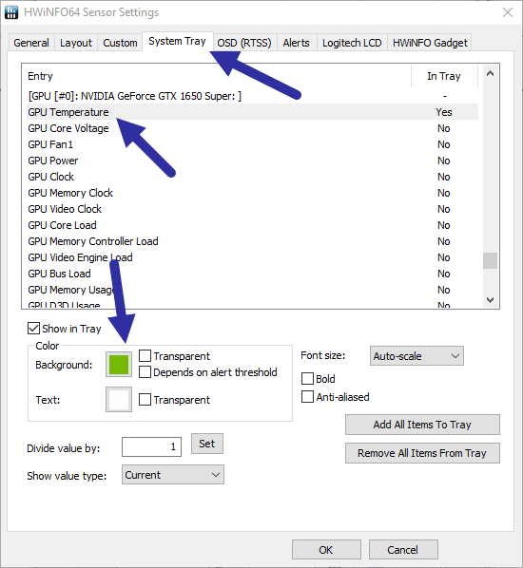This screenshot has height=568, width=523.
Task: Switch to Logitech LCD tab
Action: click(352, 43)
